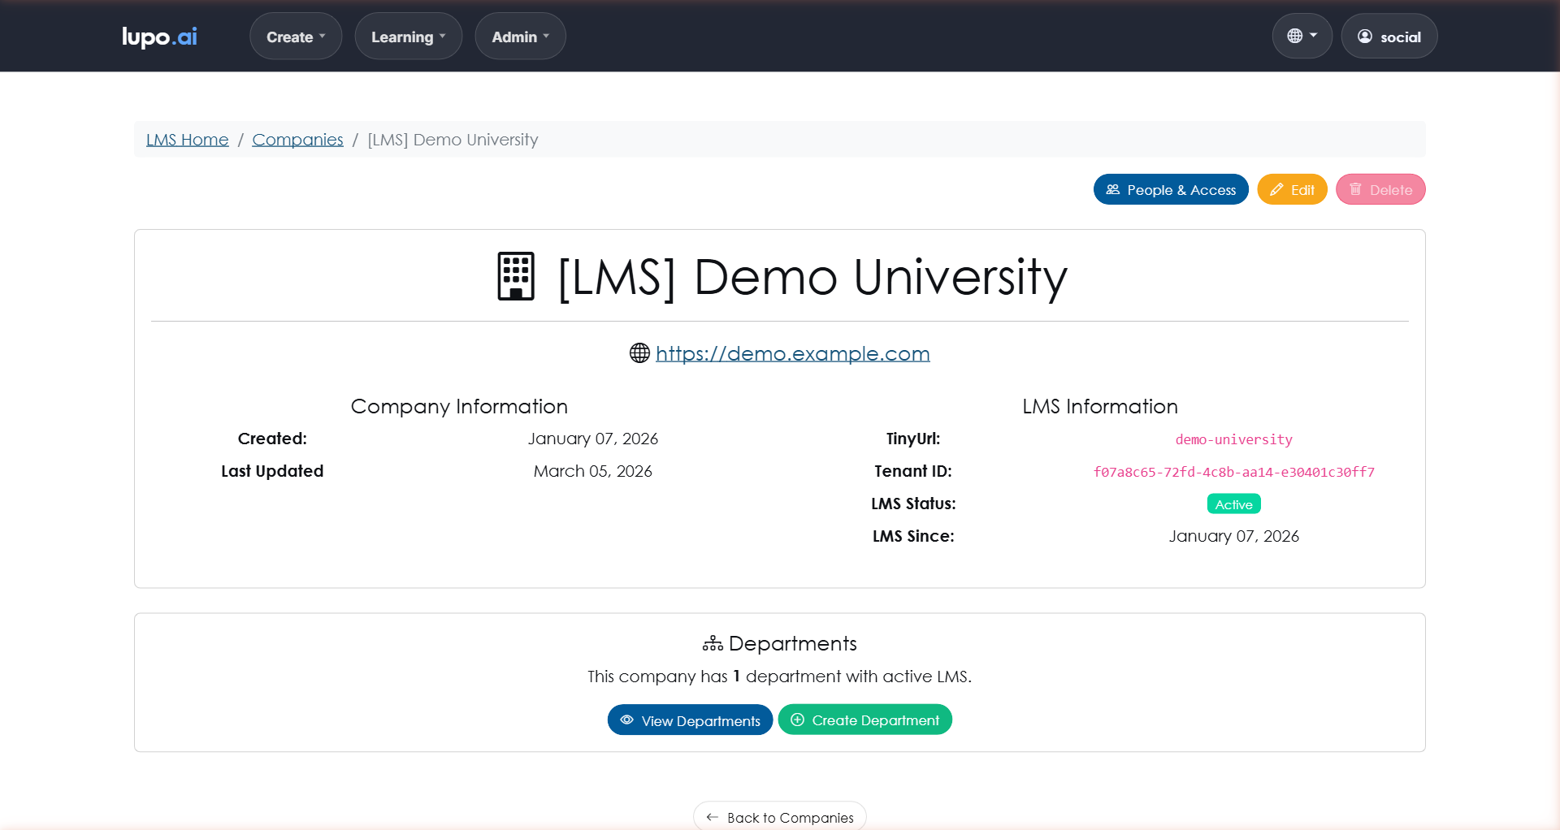The width and height of the screenshot is (1560, 830).
Task: Click the Last Updated date March 05, 2026
Action: [x=593, y=471]
